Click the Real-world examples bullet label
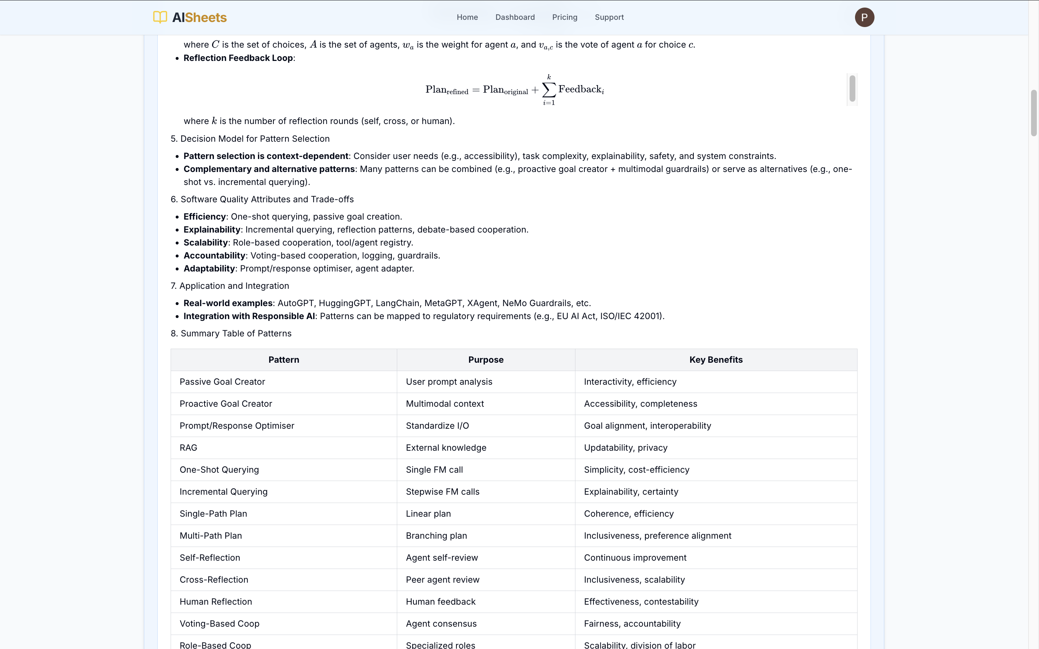The image size is (1039, 649). (x=228, y=303)
